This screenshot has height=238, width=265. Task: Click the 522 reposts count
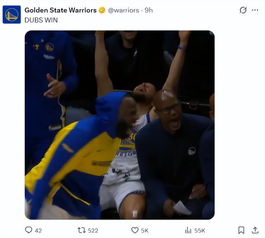click(93, 231)
